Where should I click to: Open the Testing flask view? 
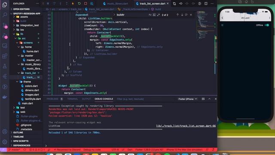pos(5,66)
